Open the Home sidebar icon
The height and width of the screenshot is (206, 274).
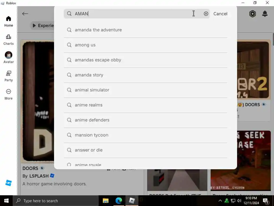click(8, 21)
